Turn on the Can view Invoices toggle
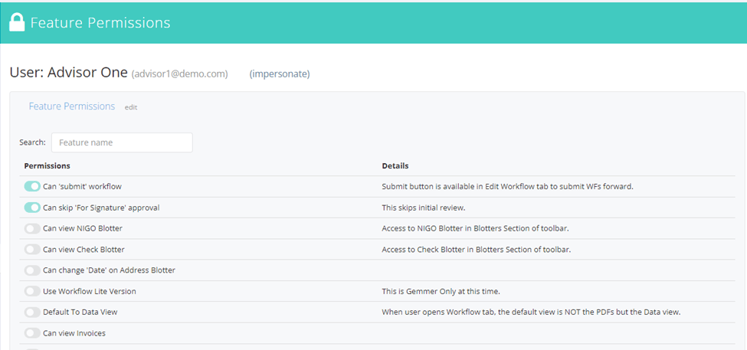The height and width of the screenshot is (350, 747). coord(32,333)
